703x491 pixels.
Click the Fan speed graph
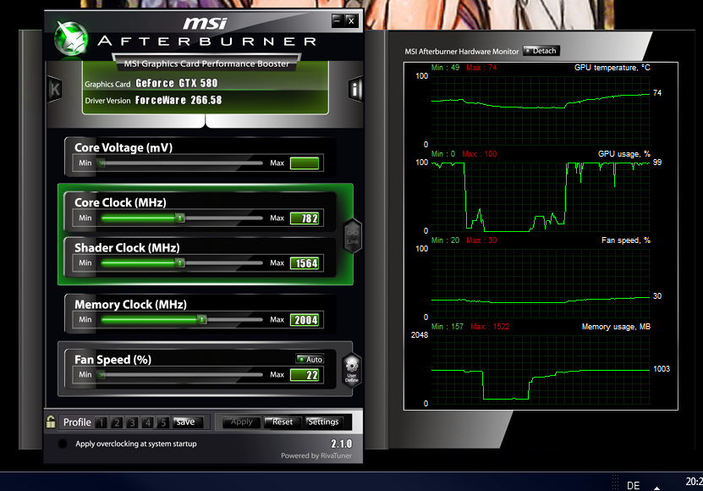[x=541, y=283]
